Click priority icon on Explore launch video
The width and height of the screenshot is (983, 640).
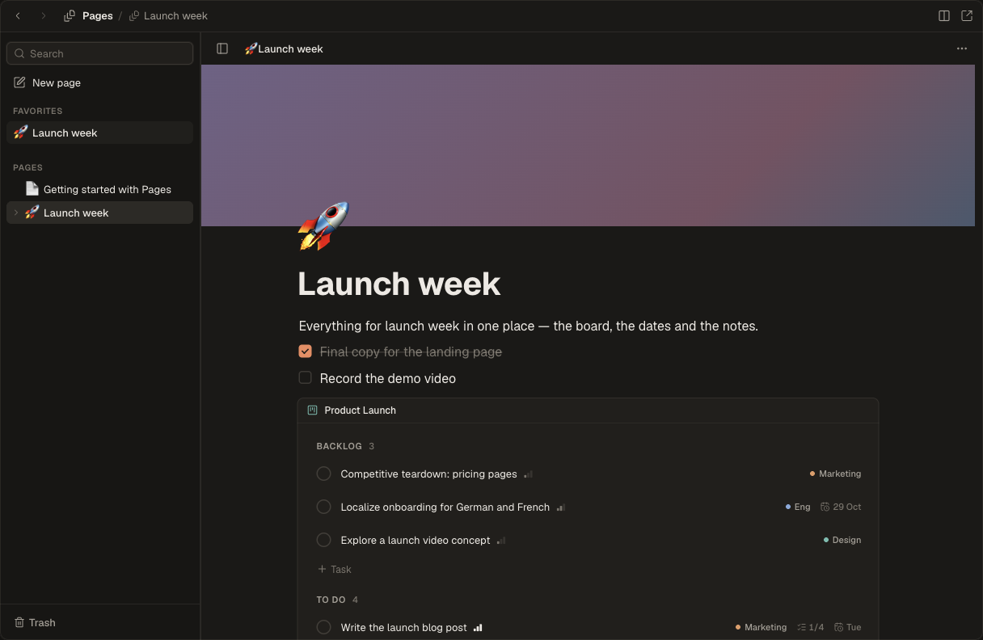click(501, 541)
